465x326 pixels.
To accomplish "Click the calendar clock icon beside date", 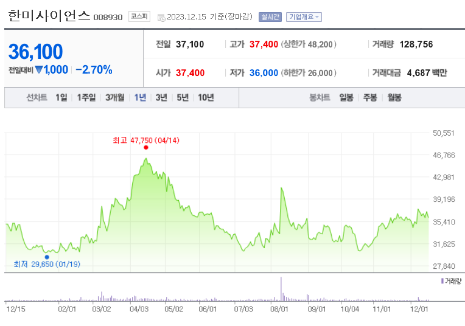I will point(161,18).
